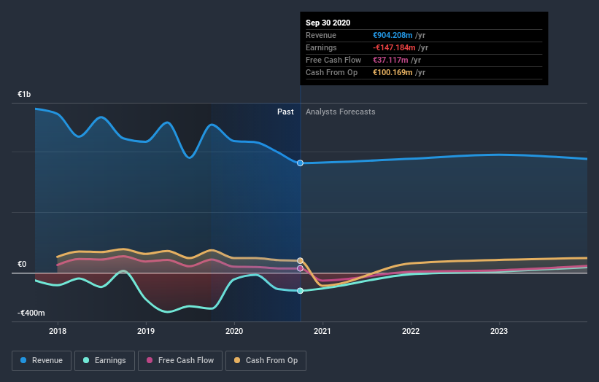The width and height of the screenshot is (599, 382).
Task: Click the €0 y-axis label
Action: point(22,264)
